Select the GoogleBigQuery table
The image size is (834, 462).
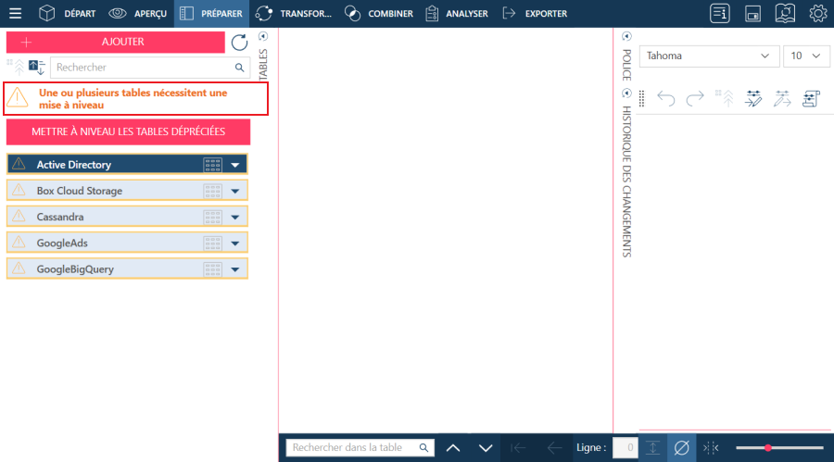[127, 268]
